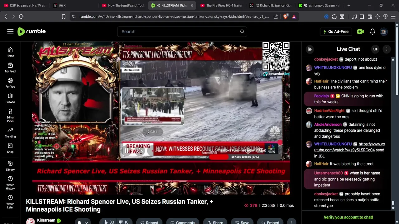Viewport: 399px width, 224px height.
Task: Click the Brave Shields icon
Action: pyautogui.click(x=285, y=16)
